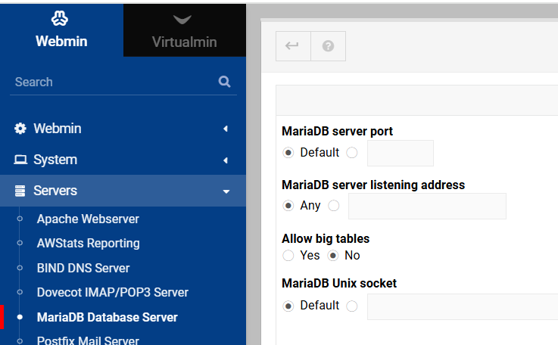This screenshot has width=558, height=345.
Task: Click the back arrow button
Action: point(292,46)
